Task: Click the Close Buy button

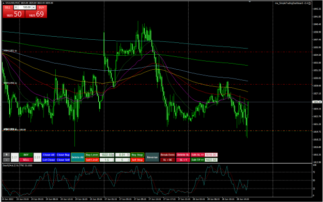Action: [63, 155]
